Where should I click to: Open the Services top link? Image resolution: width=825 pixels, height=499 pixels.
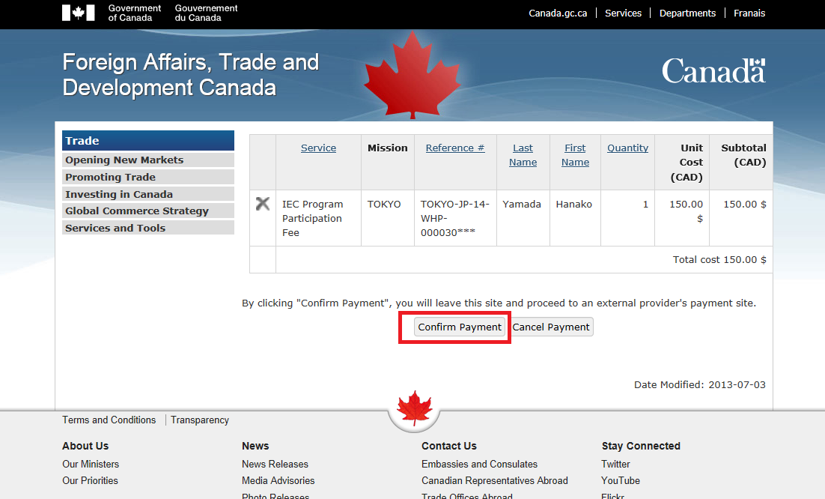pos(623,13)
